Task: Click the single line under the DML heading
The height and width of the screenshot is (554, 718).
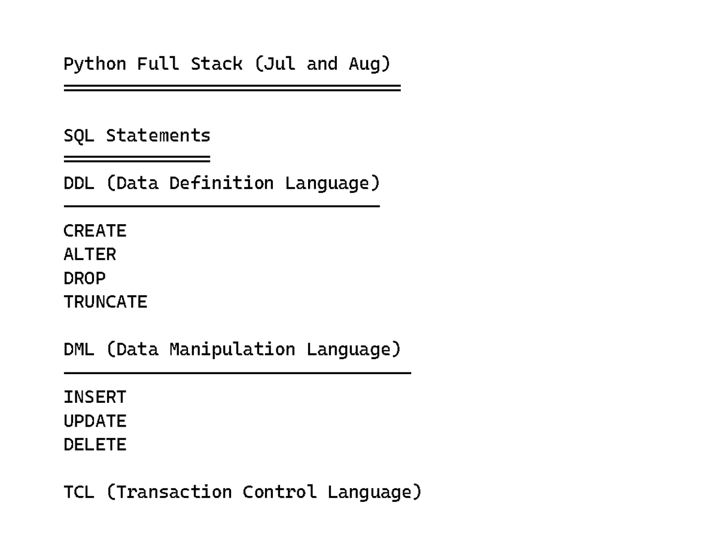Action: coord(237,373)
